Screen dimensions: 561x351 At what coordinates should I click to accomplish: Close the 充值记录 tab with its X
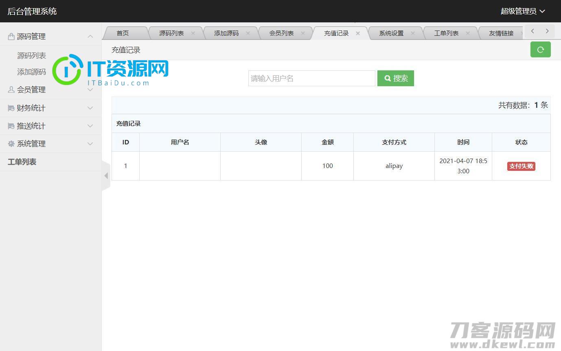358,33
